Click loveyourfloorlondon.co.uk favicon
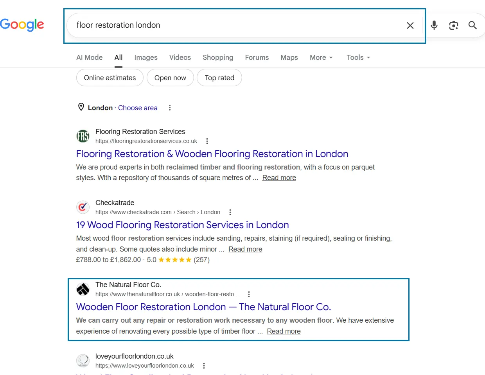485x375 pixels. [83, 361]
